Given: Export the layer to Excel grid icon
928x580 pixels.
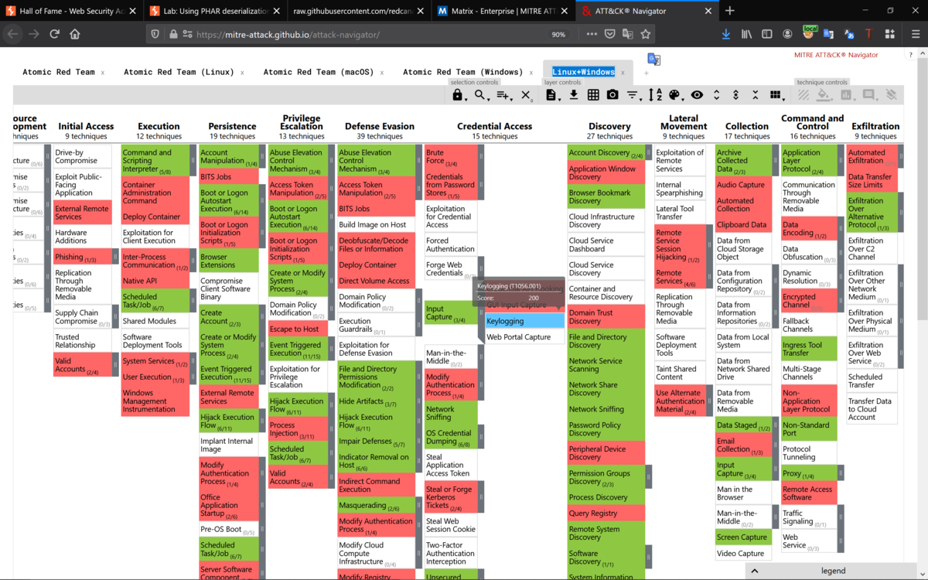Looking at the screenshot, I should tap(593, 95).
